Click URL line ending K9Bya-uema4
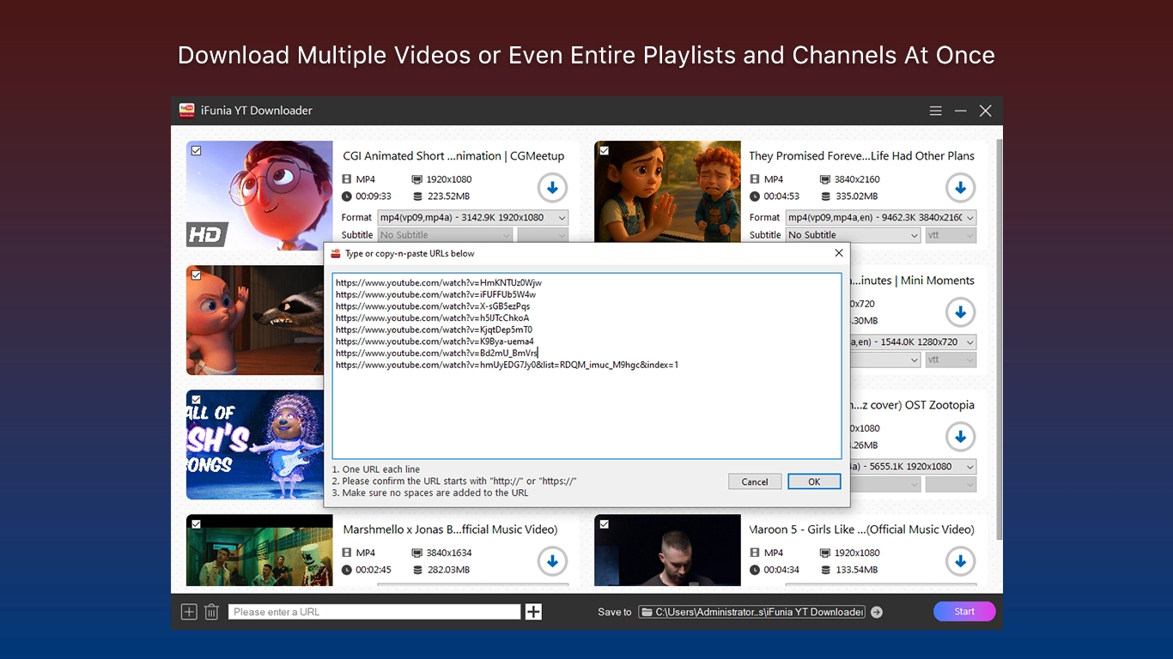The image size is (1173, 659). pyautogui.click(x=435, y=342)
